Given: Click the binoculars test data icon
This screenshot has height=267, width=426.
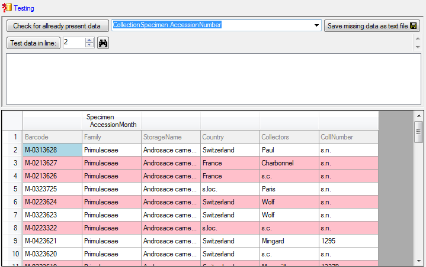Looking at the screenshot, I should [x=103, y=43].
